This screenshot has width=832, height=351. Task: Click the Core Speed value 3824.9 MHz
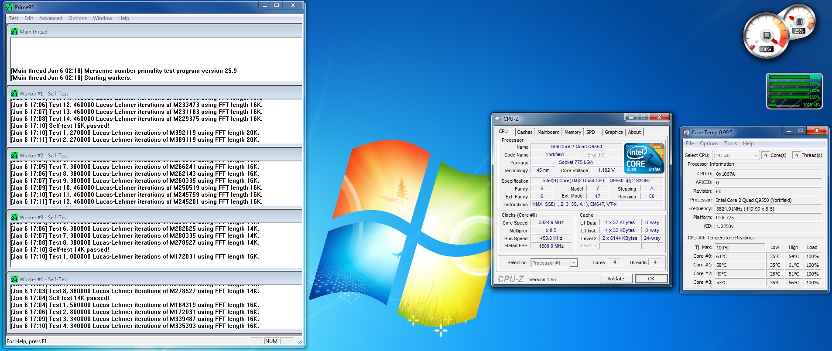click(x=551, y=222)
